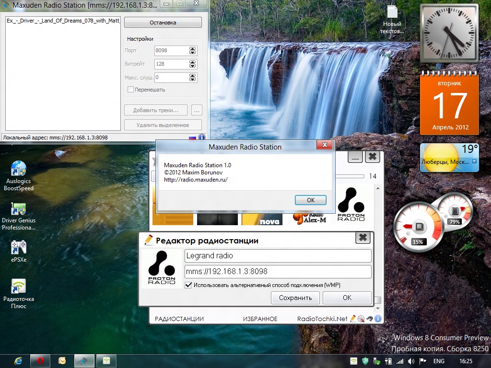Toggle the Перемешать shuffle checkbox
Viewport: 491px width, 368px height.
coord(131,90)
